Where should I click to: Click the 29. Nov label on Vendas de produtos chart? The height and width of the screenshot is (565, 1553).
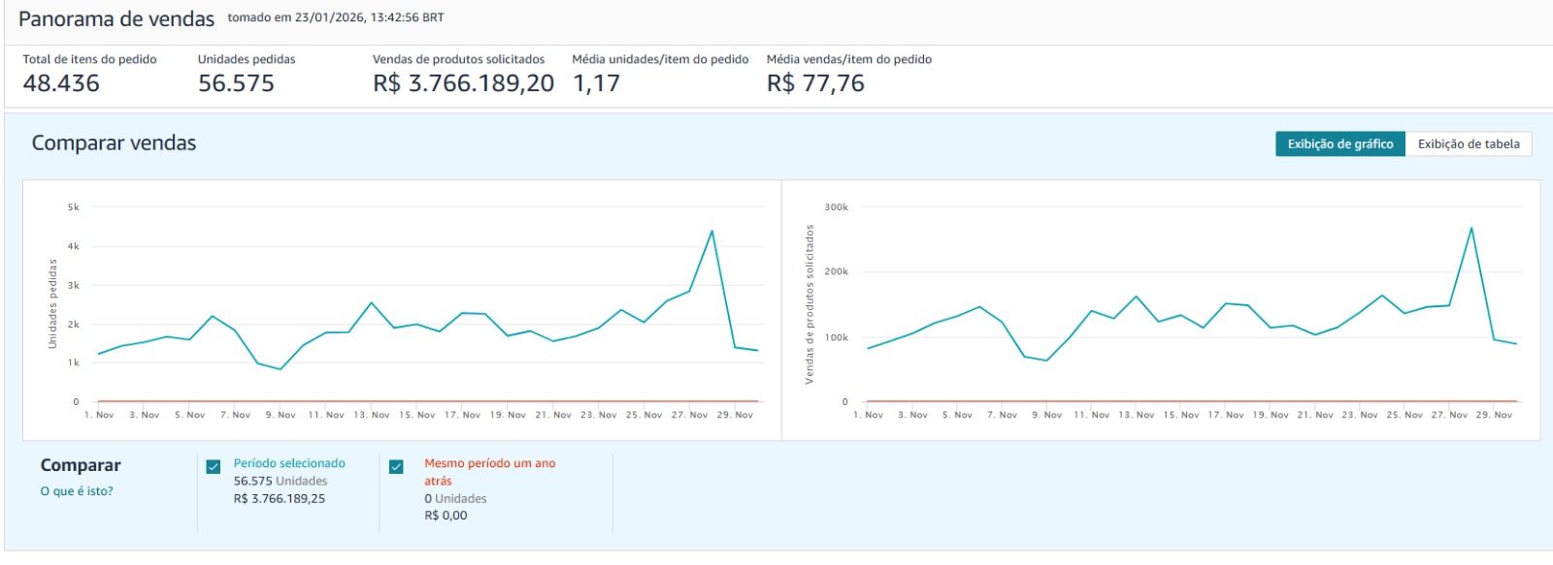point(1494,415)
